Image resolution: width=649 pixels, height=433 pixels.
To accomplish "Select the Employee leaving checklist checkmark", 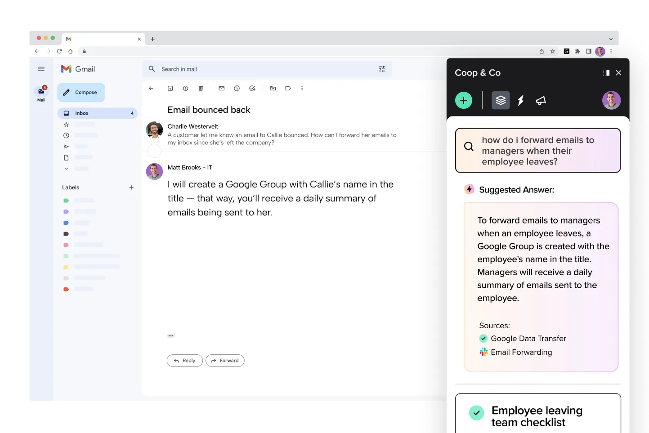I will click(476, 412).
